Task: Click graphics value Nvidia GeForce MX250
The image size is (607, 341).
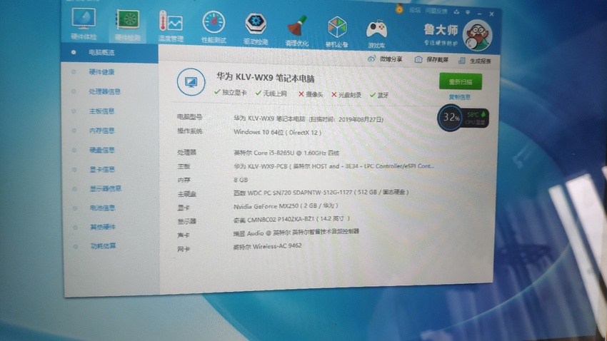Action: [286, 206]
